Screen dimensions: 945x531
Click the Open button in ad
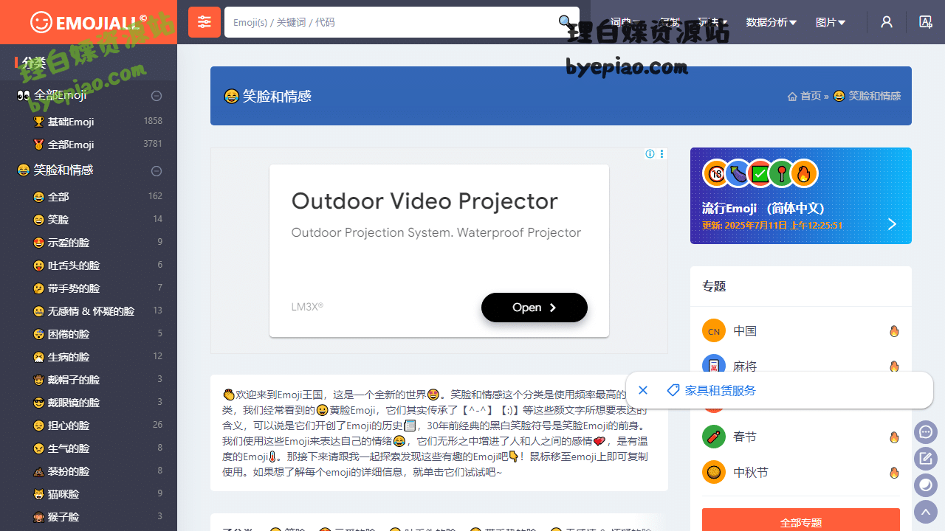click(535, 308)
